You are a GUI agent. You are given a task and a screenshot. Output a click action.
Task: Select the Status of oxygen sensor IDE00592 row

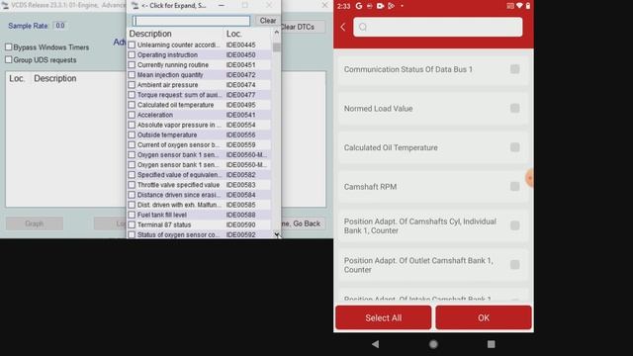[200, 234]
